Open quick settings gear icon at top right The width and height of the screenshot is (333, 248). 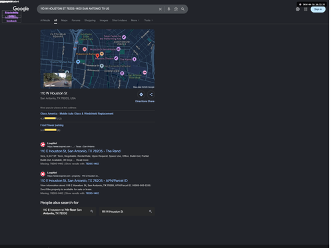click(298, 9)
